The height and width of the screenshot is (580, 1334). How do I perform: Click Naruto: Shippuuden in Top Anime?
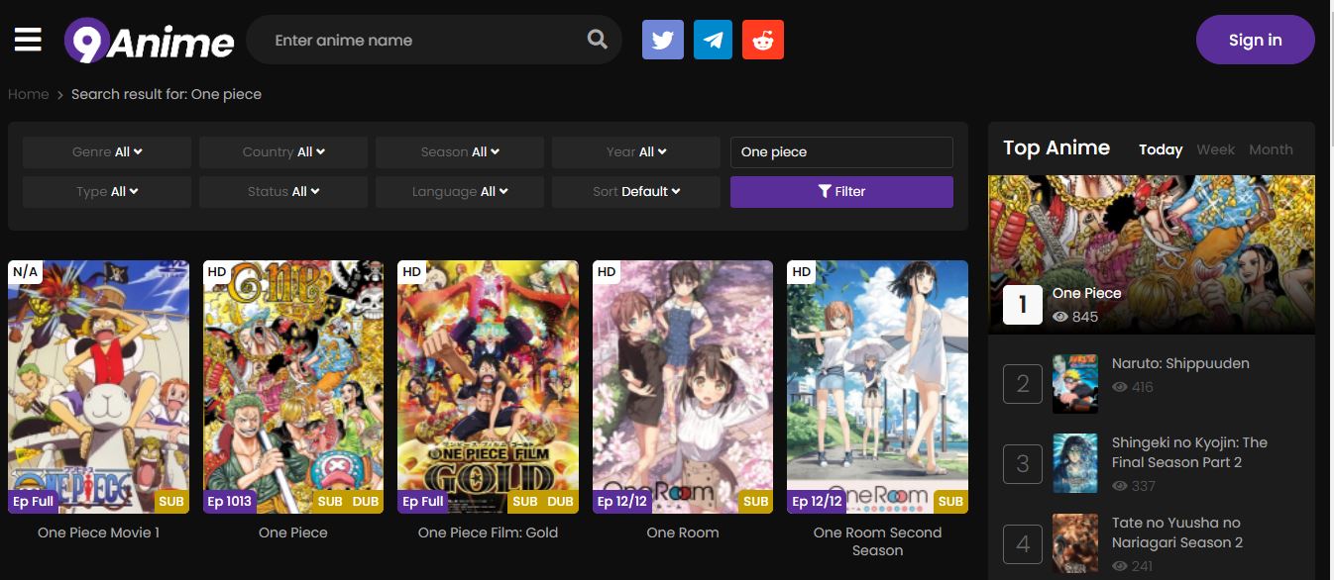coord(1180,363)
